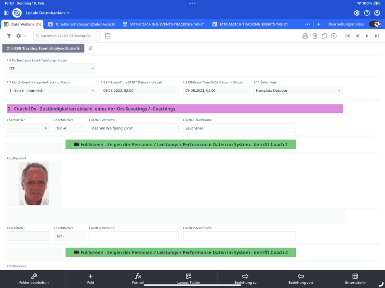This screenshot has height=288, width=385.
Task: Switch to list layout view icon
Action: 107,36
